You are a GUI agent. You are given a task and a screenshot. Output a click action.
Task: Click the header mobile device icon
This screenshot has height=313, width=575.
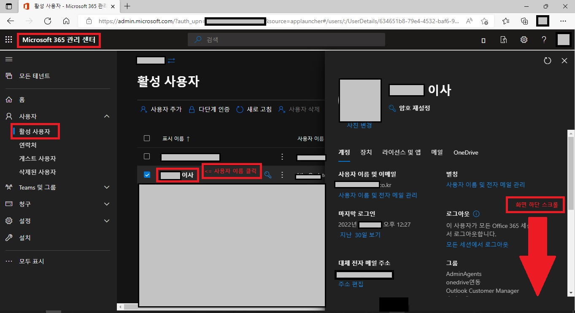(483, 40)
